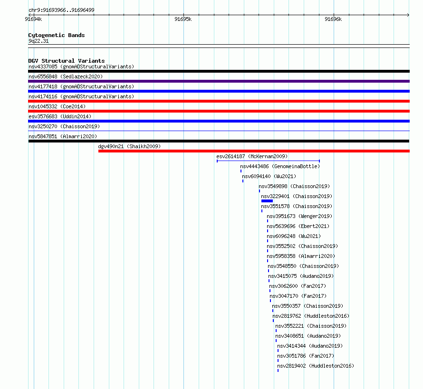Click the red nsv1045332 variant bar

point(219,111)
